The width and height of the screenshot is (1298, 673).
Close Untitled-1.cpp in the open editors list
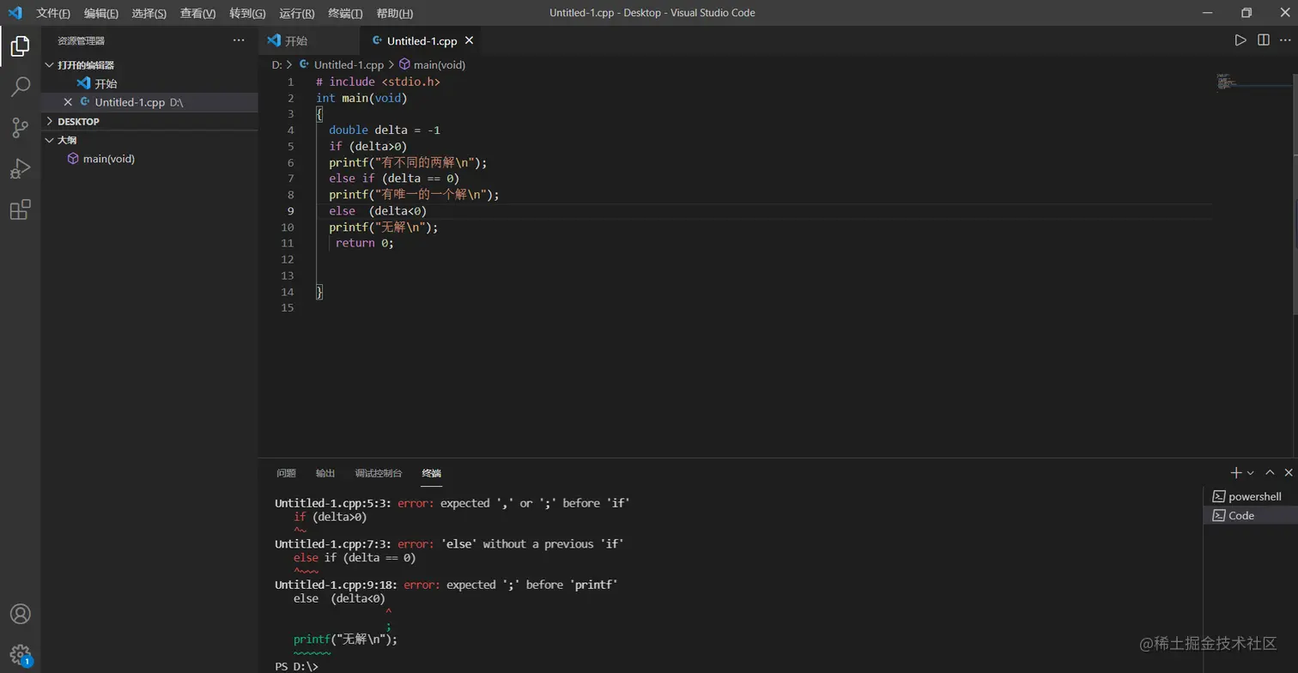click(x=68, y=102)
